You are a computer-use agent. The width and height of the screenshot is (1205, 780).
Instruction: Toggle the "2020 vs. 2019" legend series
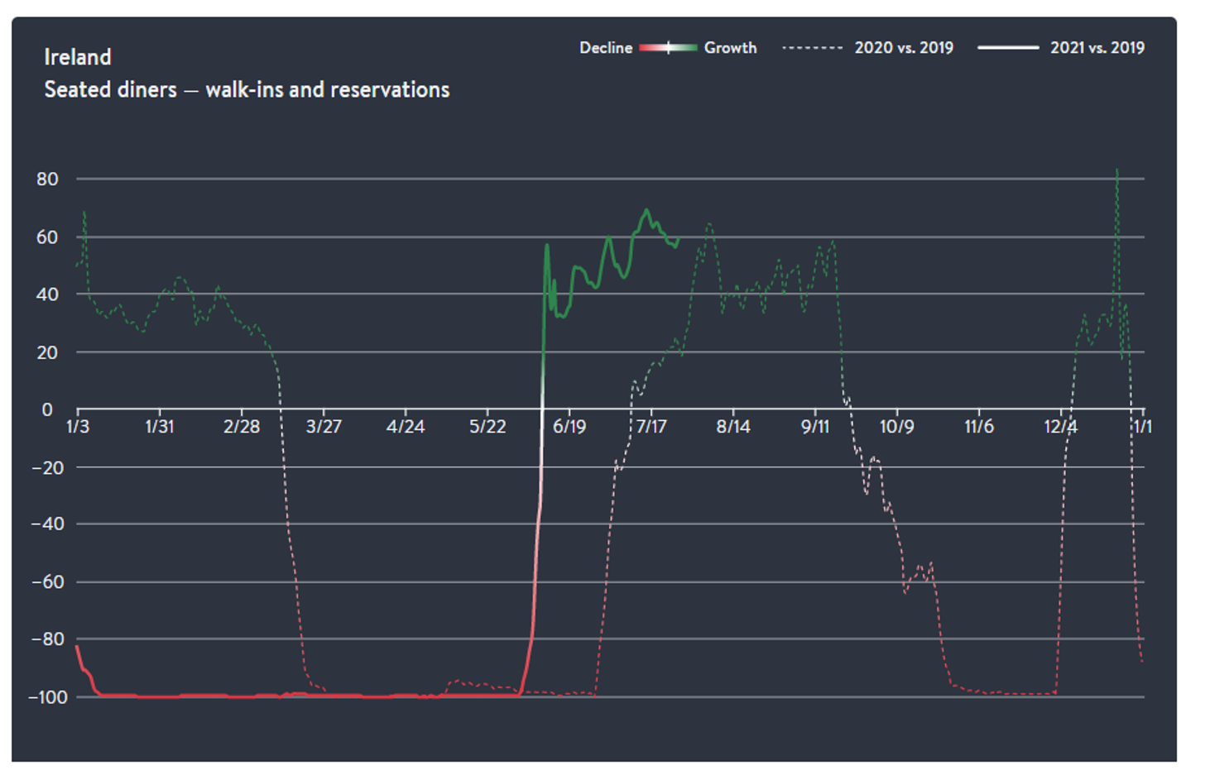(903, 48)
